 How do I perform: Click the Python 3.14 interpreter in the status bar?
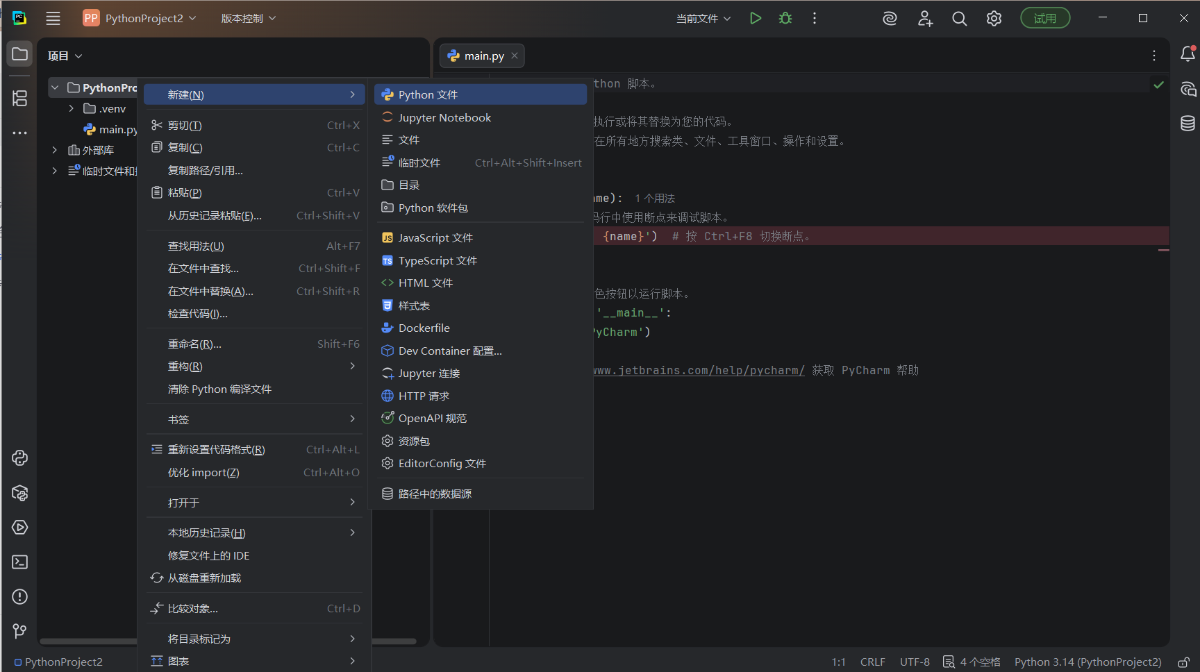1087,662
